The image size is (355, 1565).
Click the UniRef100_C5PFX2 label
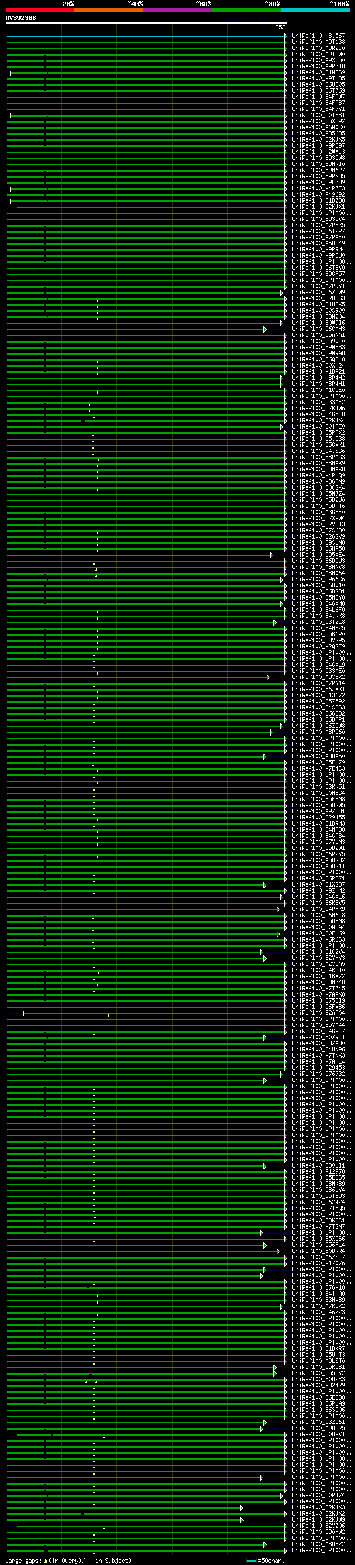coord(318,433)
